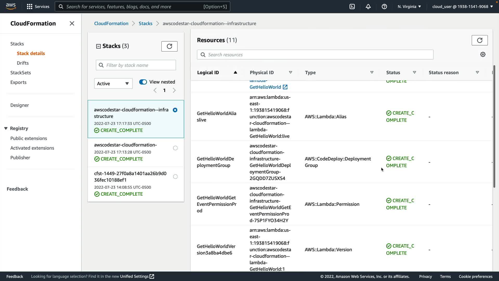The height and width of the screenshot is (281, 499).
Task: Open the notifications bell
Action: 368,7
